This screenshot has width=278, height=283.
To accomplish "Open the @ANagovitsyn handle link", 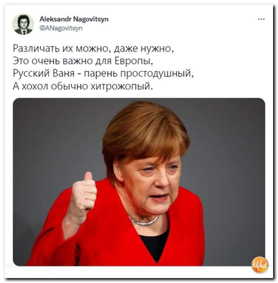I will (x=61, y=28).
